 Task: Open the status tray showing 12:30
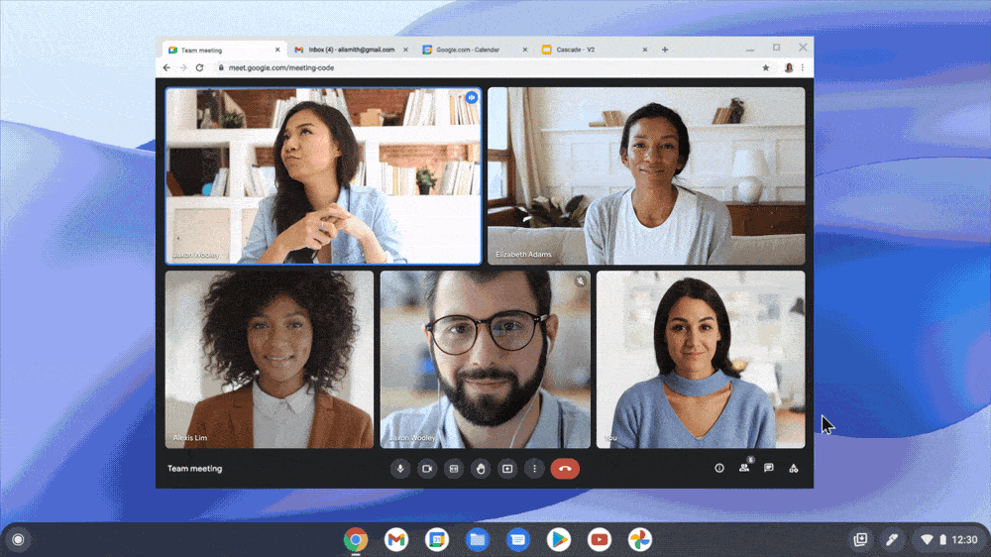tap(948, 539)
